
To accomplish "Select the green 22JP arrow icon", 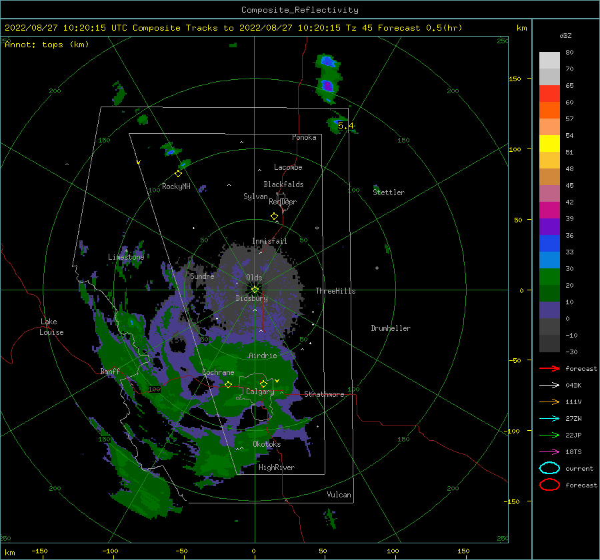I will coord(549,435).
